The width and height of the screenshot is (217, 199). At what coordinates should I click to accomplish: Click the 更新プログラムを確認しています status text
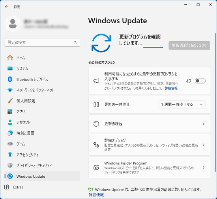tap(140, 40)
